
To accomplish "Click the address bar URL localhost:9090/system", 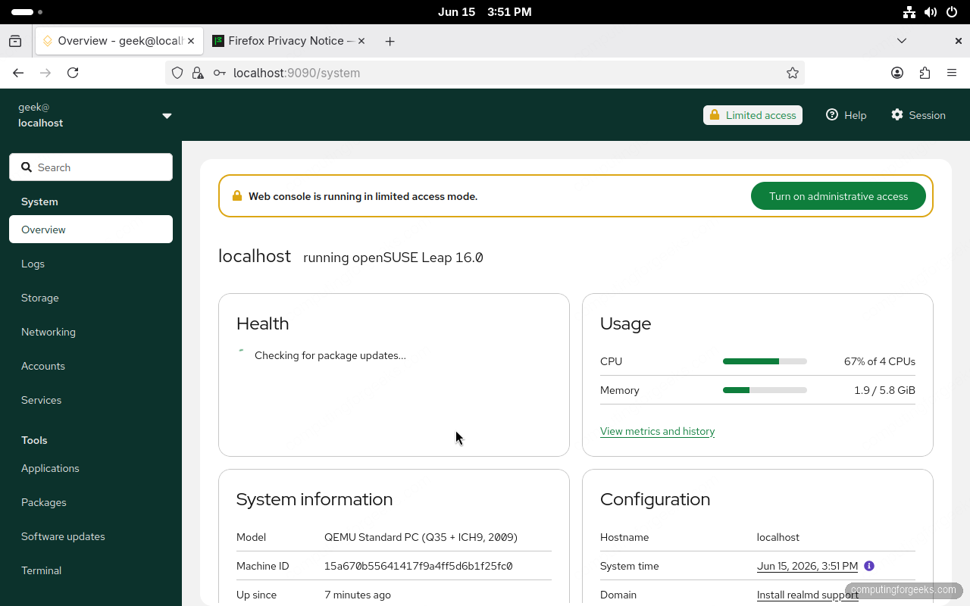I will coord(296,73).
